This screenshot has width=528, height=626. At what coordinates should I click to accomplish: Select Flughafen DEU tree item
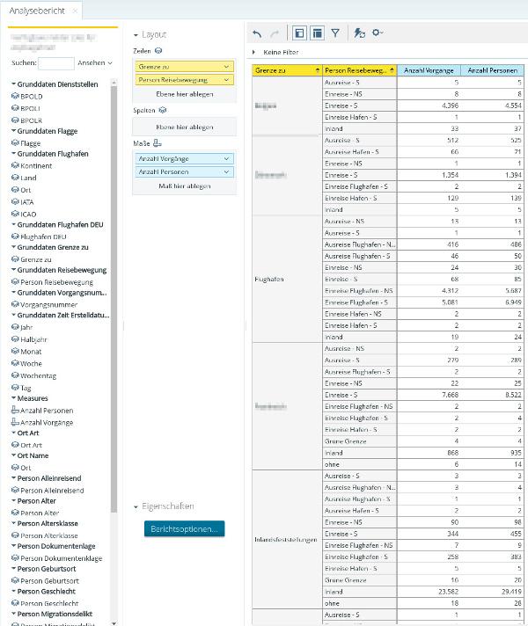tap(43, 237)
